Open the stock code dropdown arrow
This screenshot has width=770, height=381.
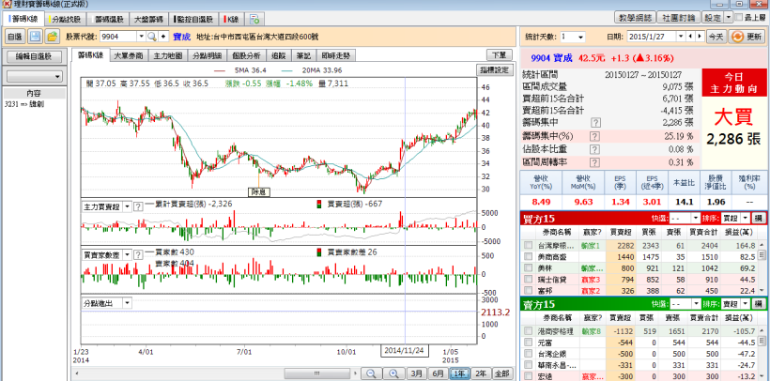pos(142,37)
